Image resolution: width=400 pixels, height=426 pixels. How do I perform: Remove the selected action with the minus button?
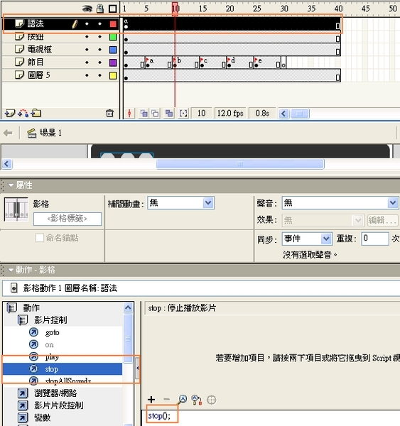tap(167, 399)
